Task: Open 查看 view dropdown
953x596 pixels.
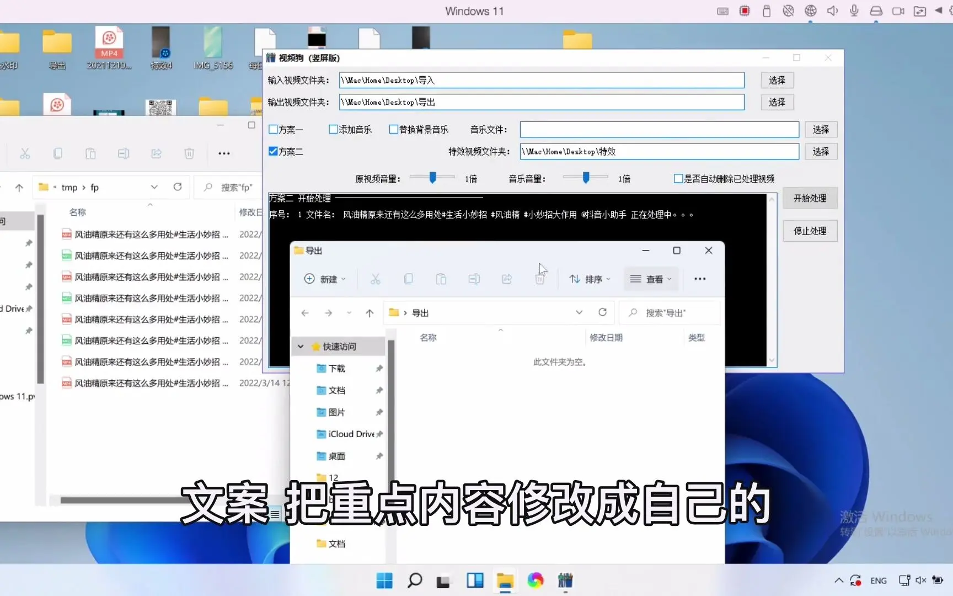Action: (x=651, y=279)
